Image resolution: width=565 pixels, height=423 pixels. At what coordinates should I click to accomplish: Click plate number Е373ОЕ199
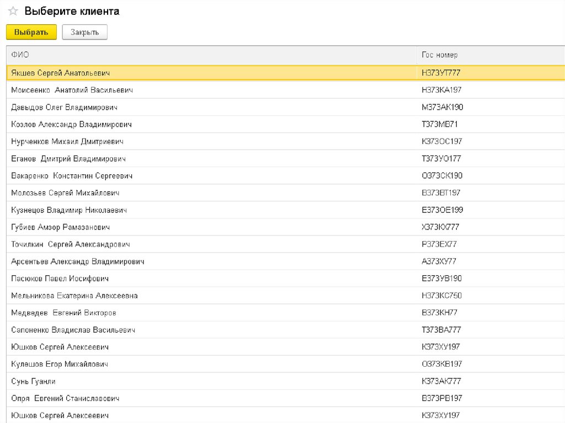pos(442,210)
